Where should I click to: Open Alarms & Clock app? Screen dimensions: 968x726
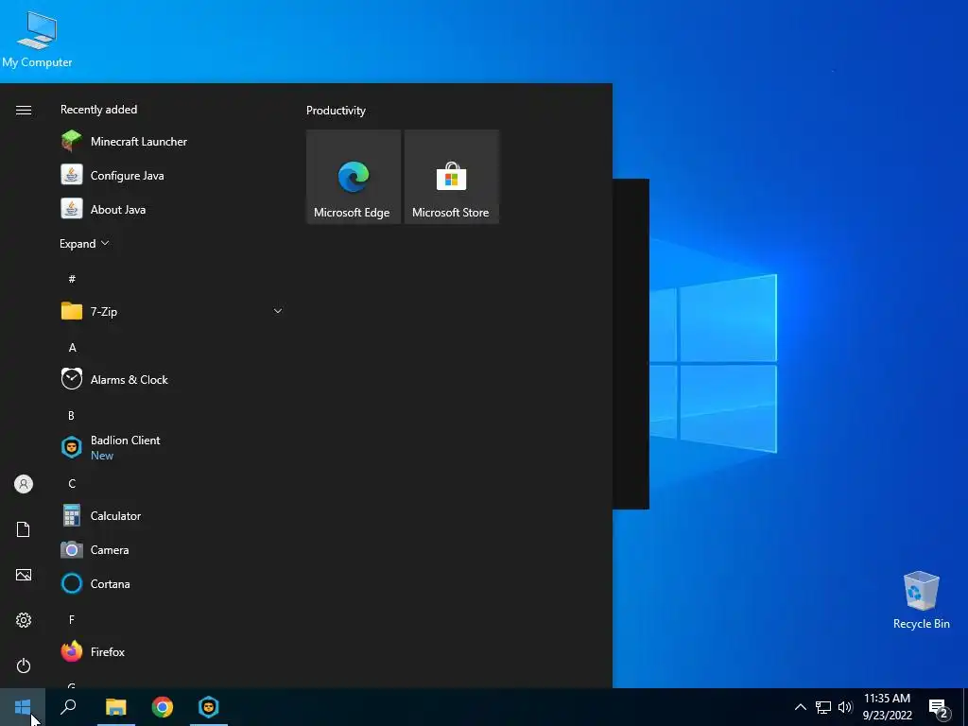pyautogui.click(x=171, y=379)
